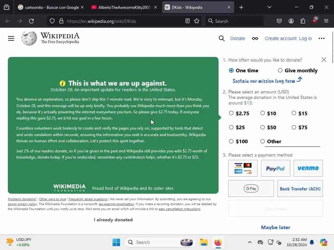Open donor privacy policy link

click(x=23, y=204)
